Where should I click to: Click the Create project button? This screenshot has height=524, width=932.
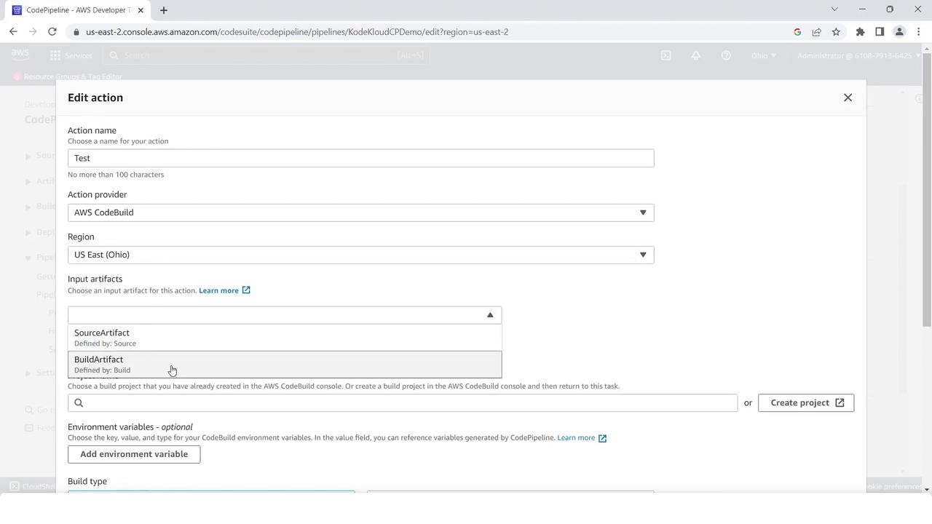pos(805,403)
